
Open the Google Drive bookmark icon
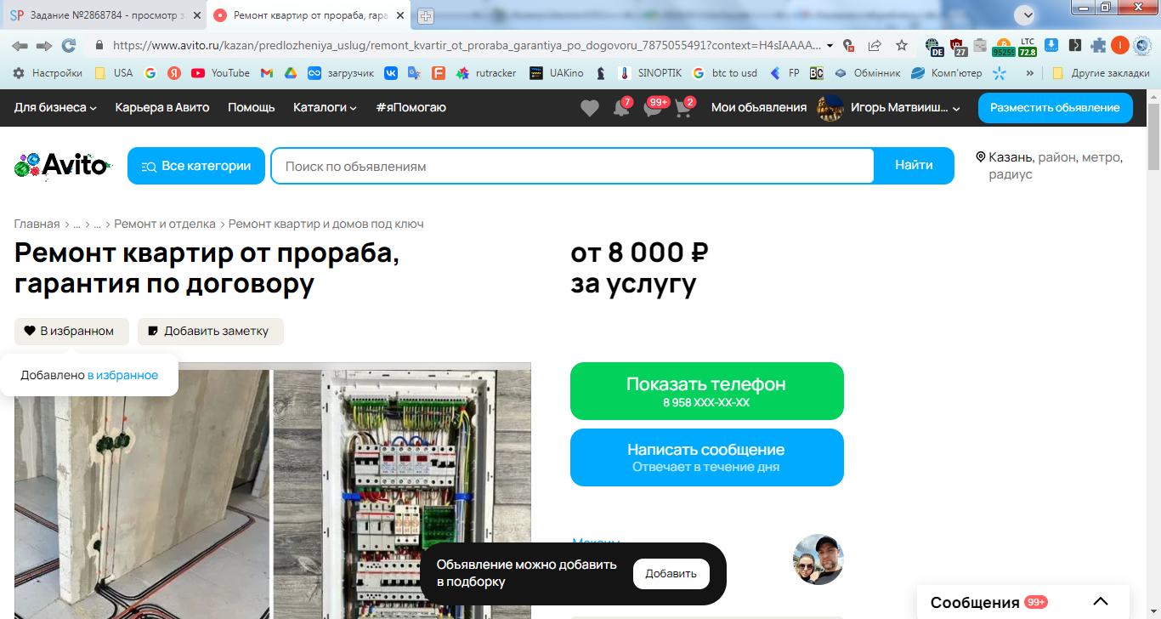(x=290, y=73)
